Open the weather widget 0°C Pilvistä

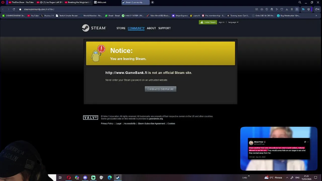click(x=273, y=178)
